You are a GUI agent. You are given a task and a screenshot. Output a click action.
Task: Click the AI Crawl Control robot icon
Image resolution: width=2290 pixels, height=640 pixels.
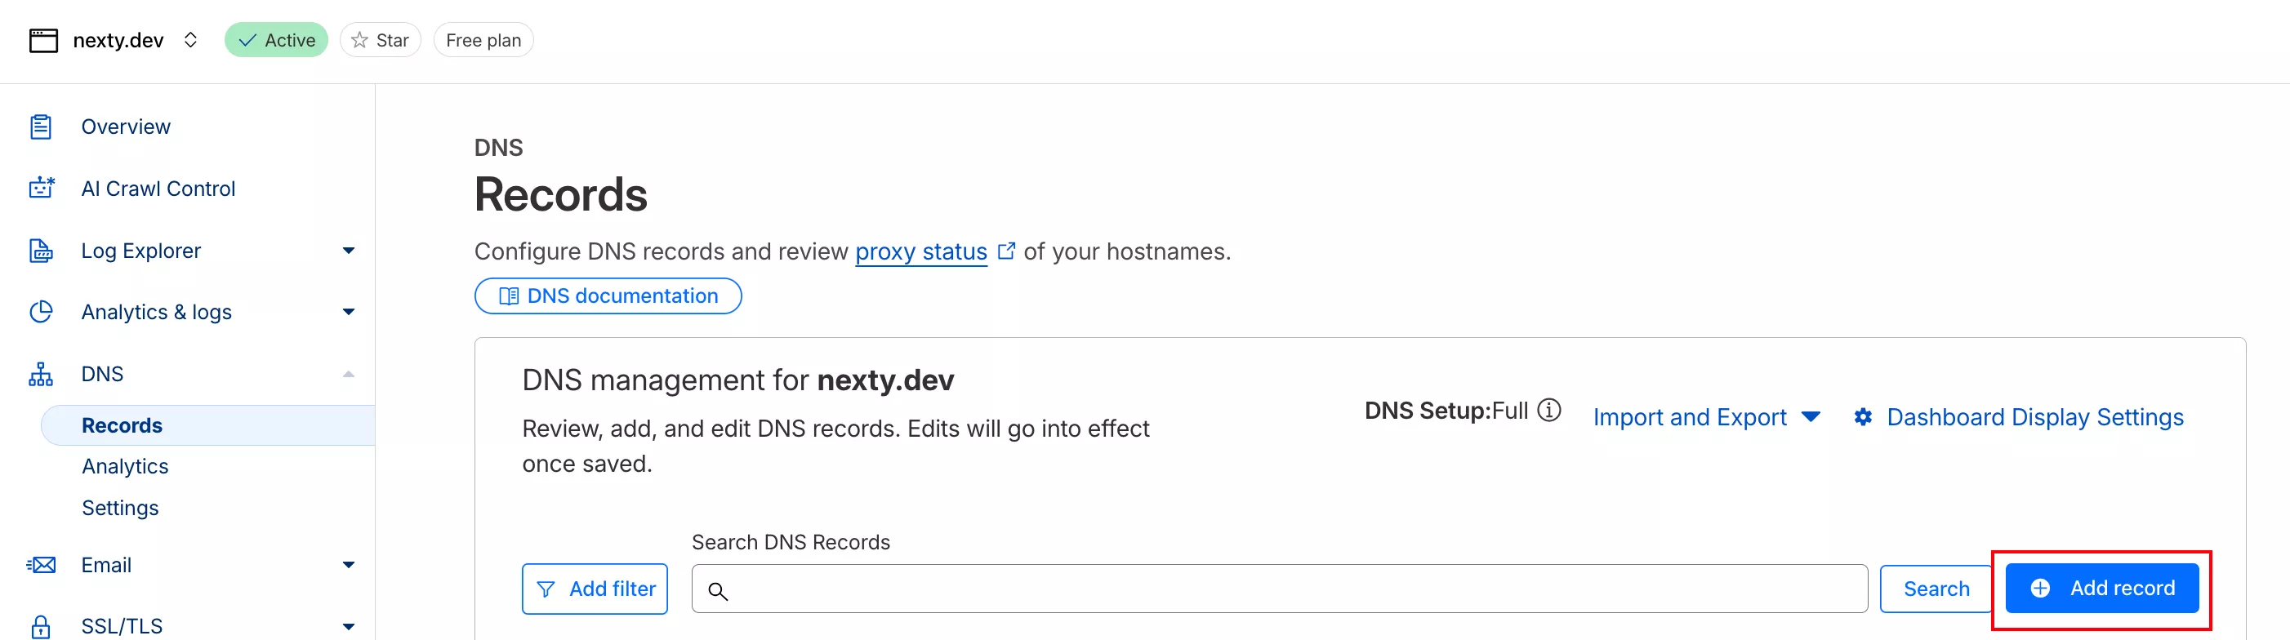pos(41,188)
